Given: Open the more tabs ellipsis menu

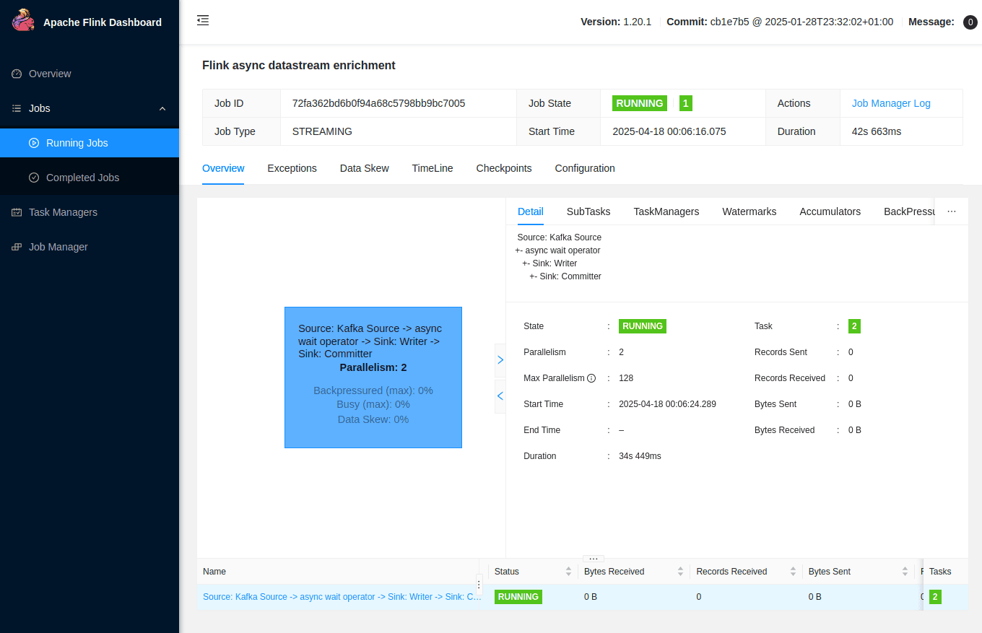Looking at the screenshot, I should point(952,211).
